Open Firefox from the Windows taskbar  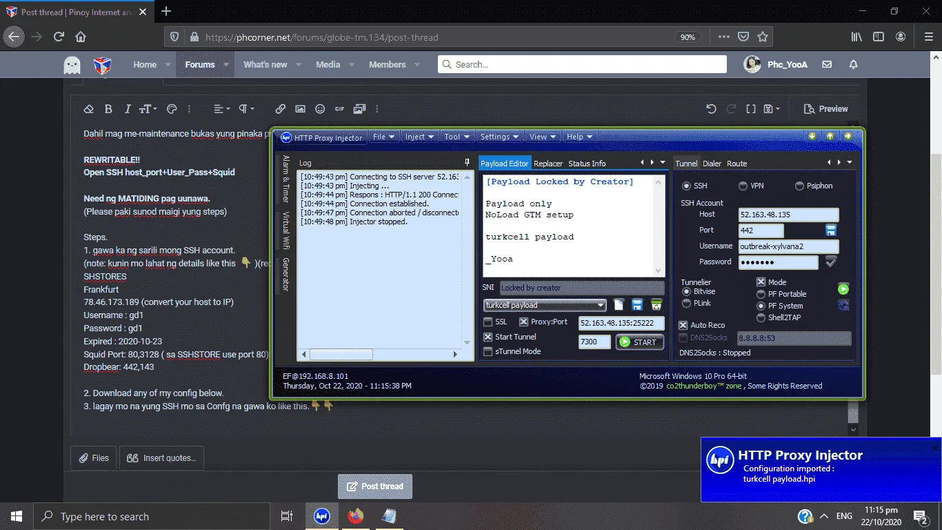coord(355,516)
